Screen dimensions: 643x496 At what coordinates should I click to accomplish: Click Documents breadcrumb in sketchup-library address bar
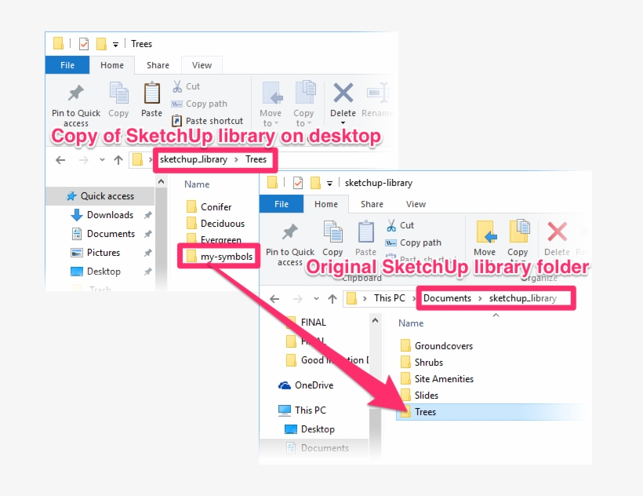(x=447, y=298)
